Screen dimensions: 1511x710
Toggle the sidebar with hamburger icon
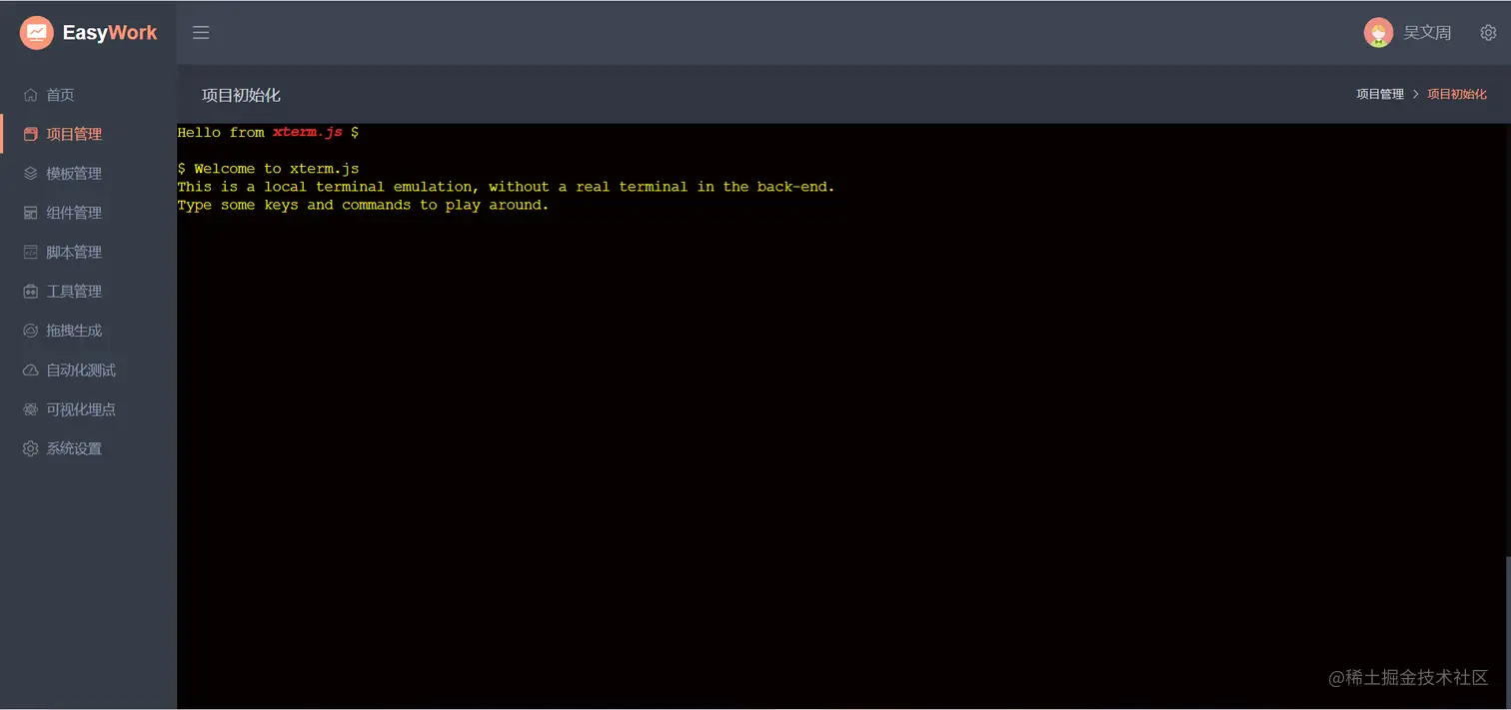[201, 32]
